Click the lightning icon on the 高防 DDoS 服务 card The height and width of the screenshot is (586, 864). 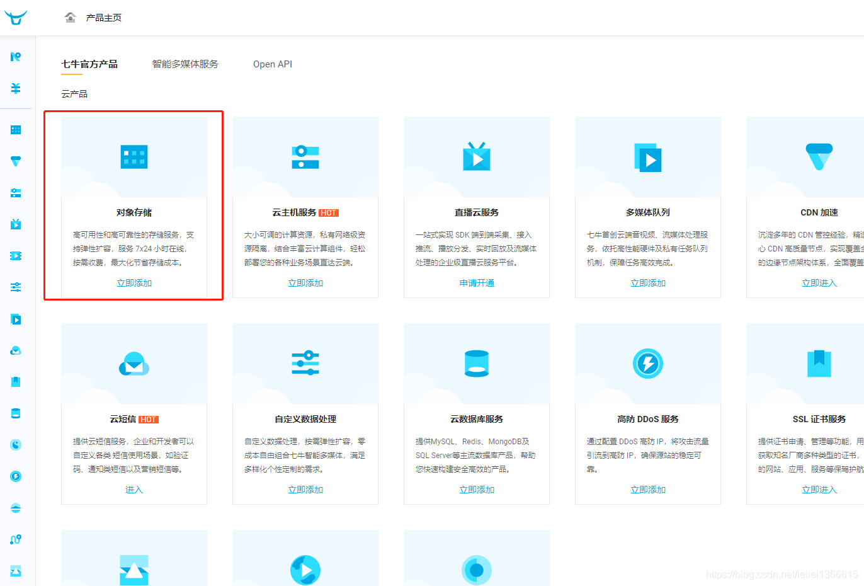coord(648,364)
